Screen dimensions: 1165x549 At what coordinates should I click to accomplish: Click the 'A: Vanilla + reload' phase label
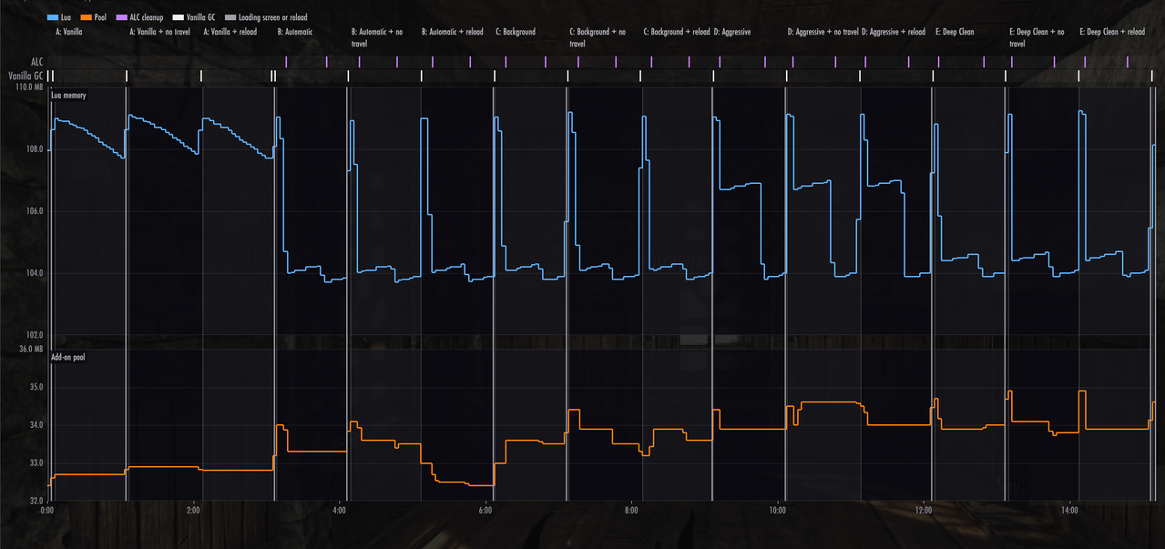(x=230, y=32)
